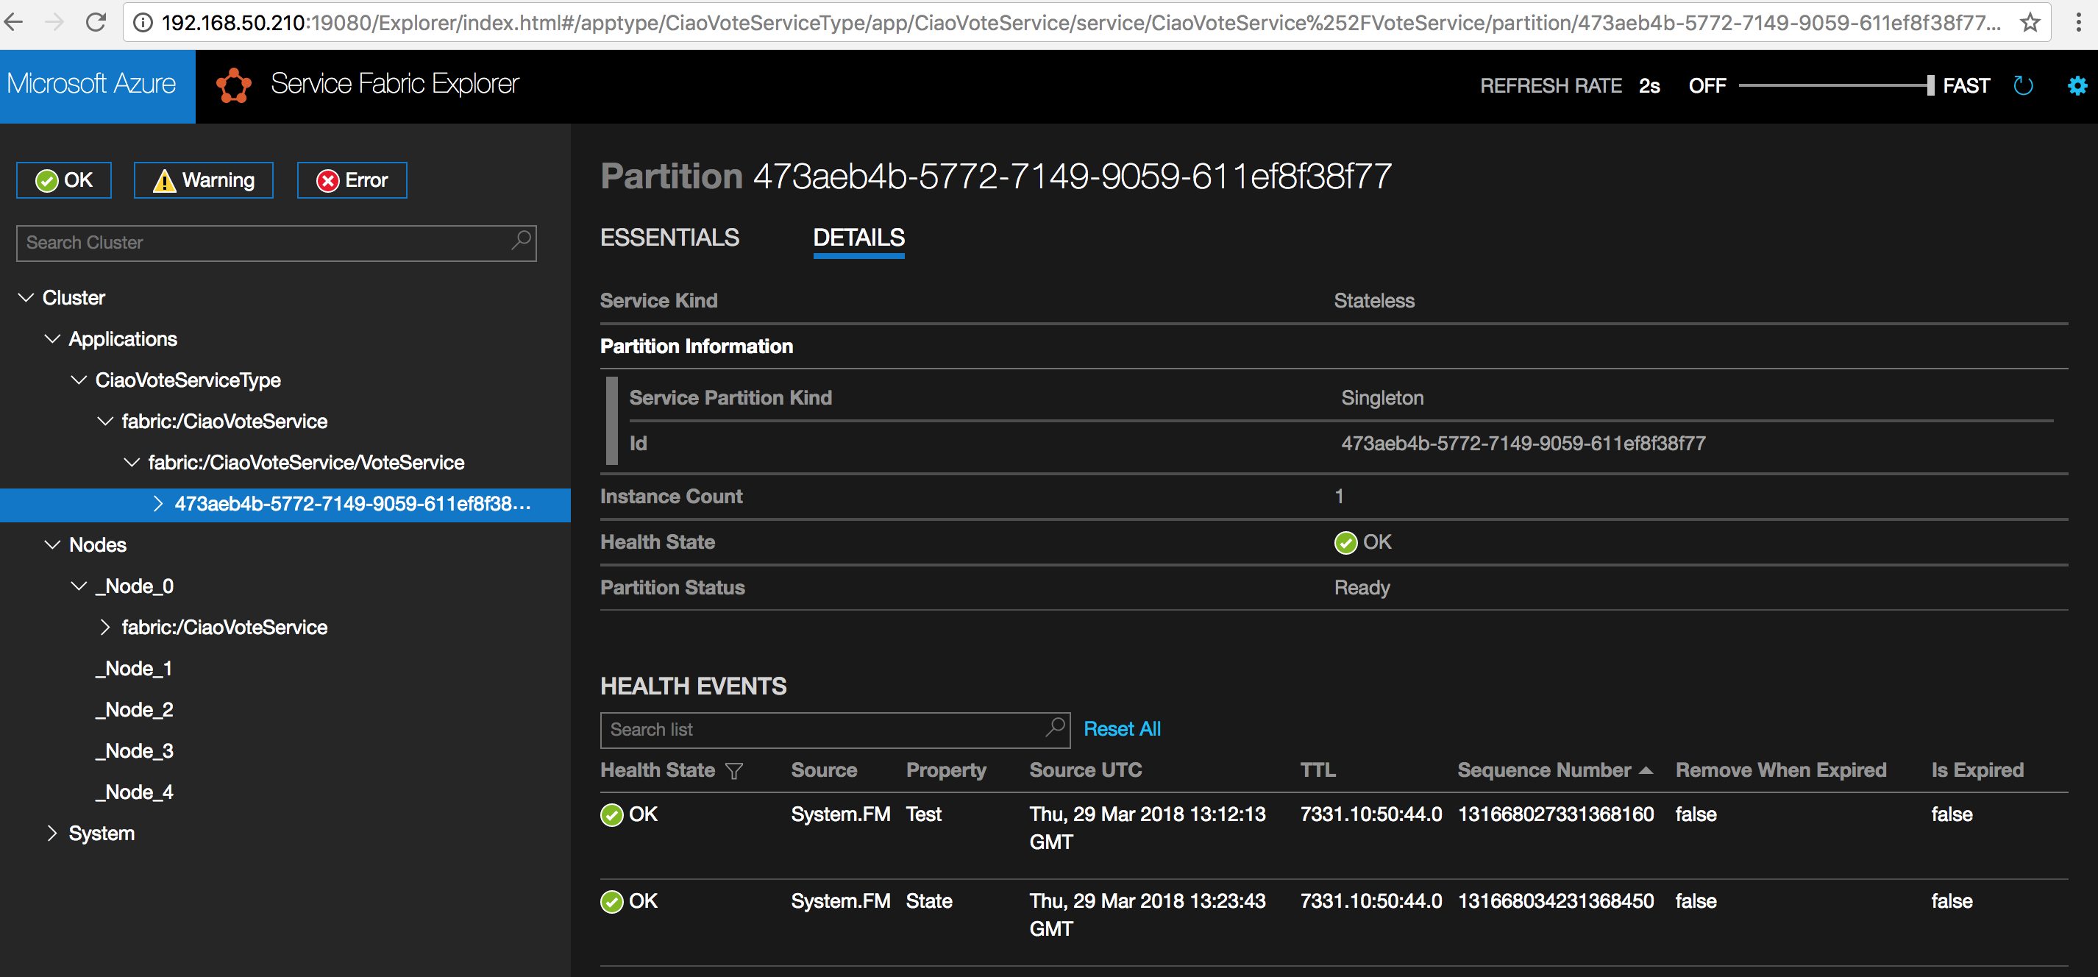Click the Ready partition status value
The width and height of the screenshot is (2098, 977).
1362,589
